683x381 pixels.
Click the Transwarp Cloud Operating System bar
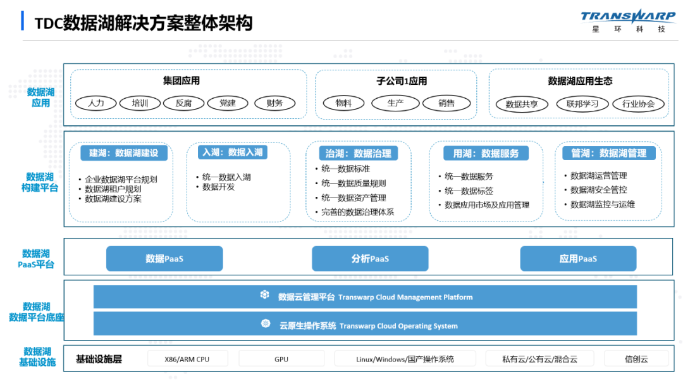[x=365, y=323]
